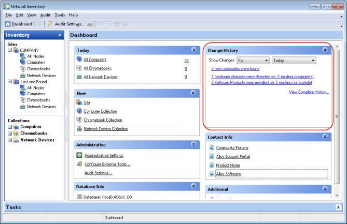The image size is (347, 224).
Task: Collapse the Inventory sidebar pane
Action: pos(60,35)
